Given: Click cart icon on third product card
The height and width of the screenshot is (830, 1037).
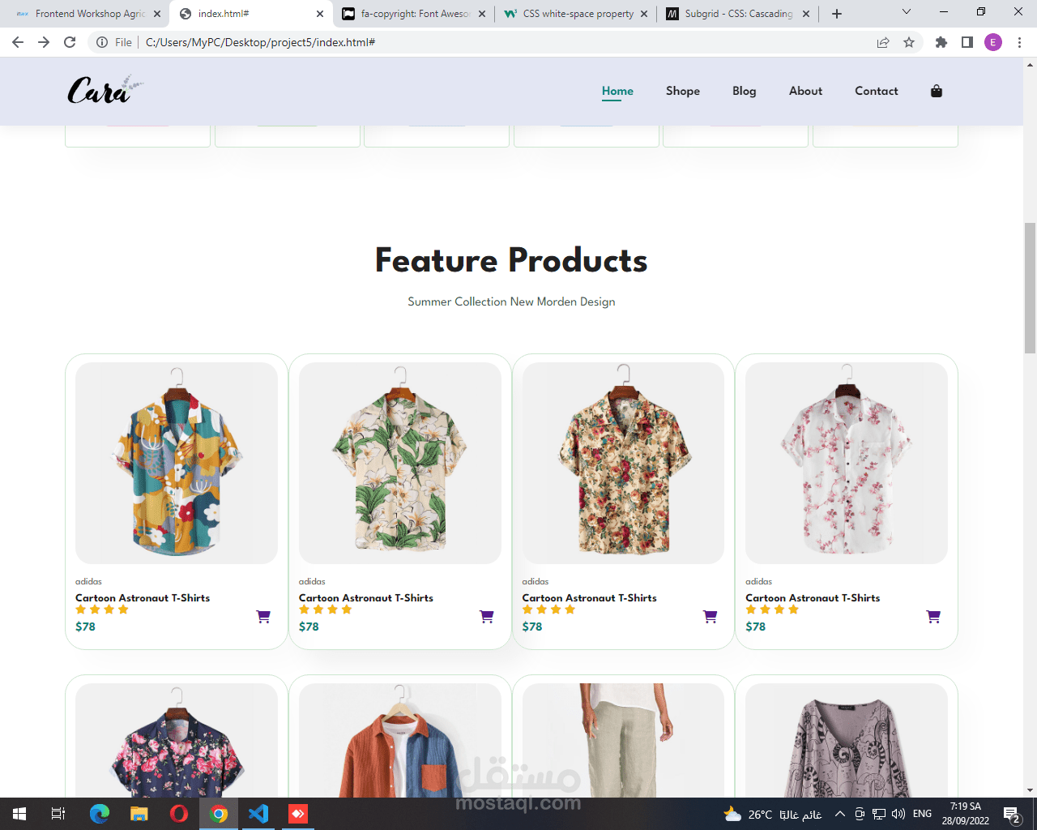Looking at the screenshot, I should pos(711,617).
